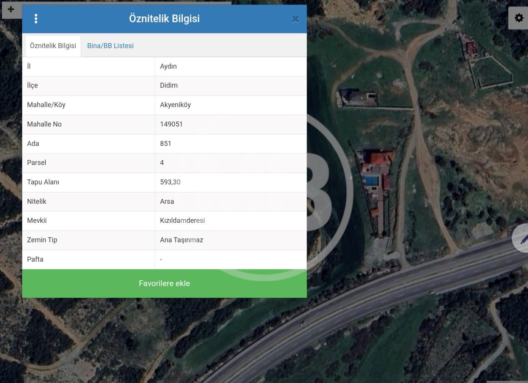Close the Öznitelik Bilgisi dialog
This screenshot has height=383, width=528.
click(x=295, y=19)
